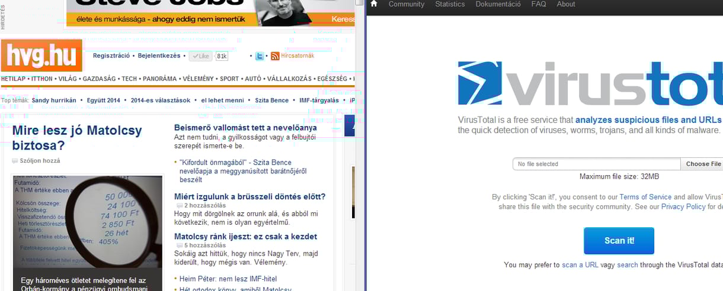Go to the AUTÓ section
723x291 pixels.
click(x=253, y=79)
